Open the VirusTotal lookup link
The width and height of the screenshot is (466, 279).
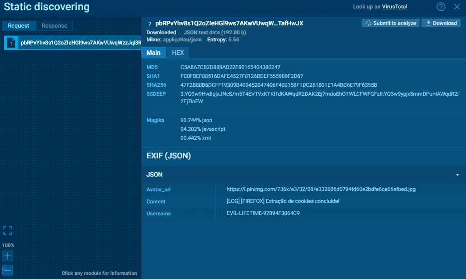point(394,7)
